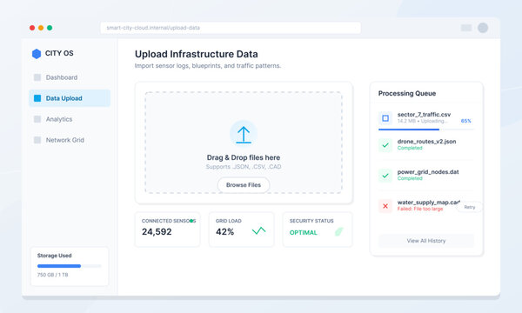Click the sector_7_traffic.csv upload progress bar

pyautogui.click(x=426, y=130)
